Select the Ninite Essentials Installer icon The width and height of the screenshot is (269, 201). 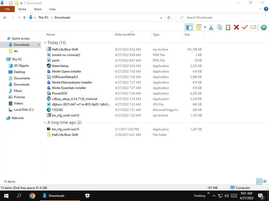(49, 88)
